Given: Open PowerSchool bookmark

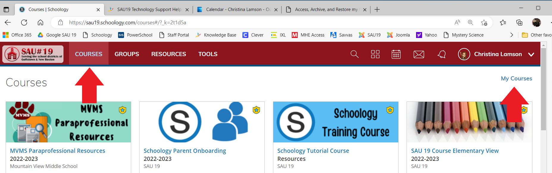Looking at the screenshot, I should (135, 35).
